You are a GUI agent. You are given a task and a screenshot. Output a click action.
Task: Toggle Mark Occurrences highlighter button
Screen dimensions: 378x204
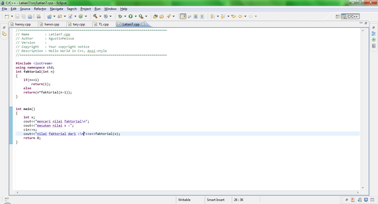[x=183, y=16]
